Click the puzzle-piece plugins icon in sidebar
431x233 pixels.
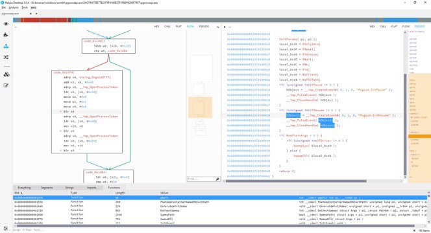coord(6,35)
